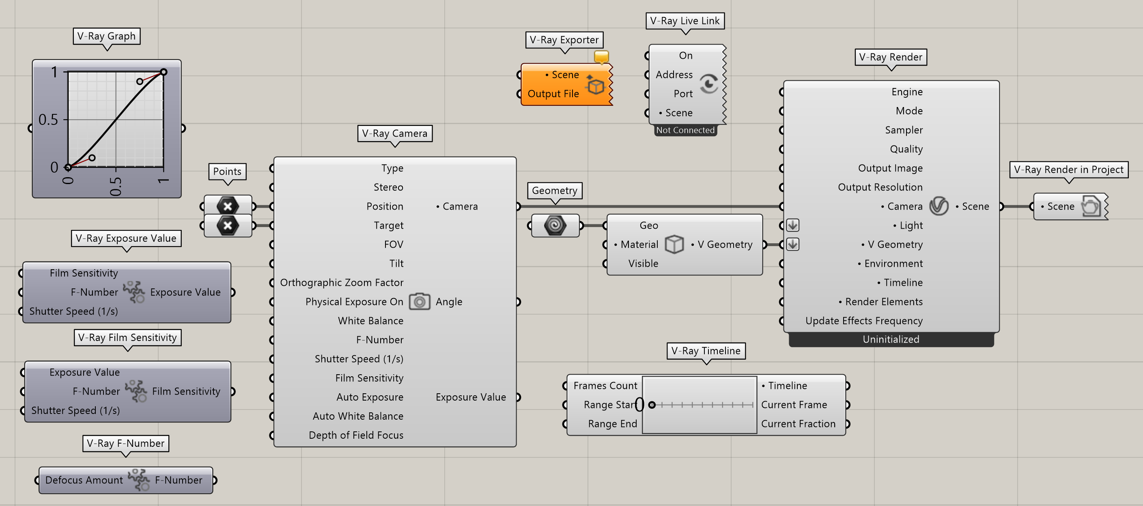Screen dimensions: 1143x506
Task: Click the V-Ray Render logo icon
Action: click(939, 206)
